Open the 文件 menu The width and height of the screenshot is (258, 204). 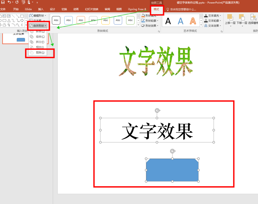pos(3,9)
